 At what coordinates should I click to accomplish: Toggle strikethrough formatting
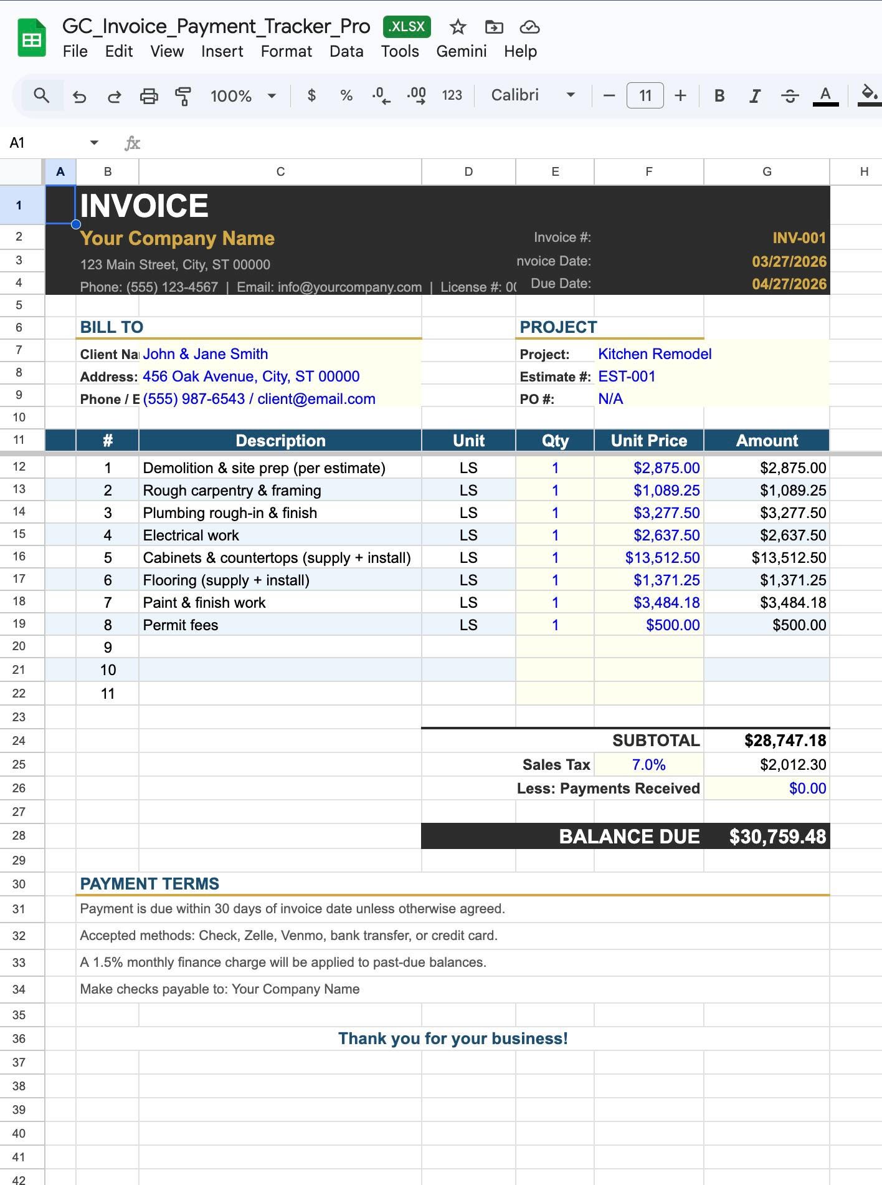coord(790,95)
